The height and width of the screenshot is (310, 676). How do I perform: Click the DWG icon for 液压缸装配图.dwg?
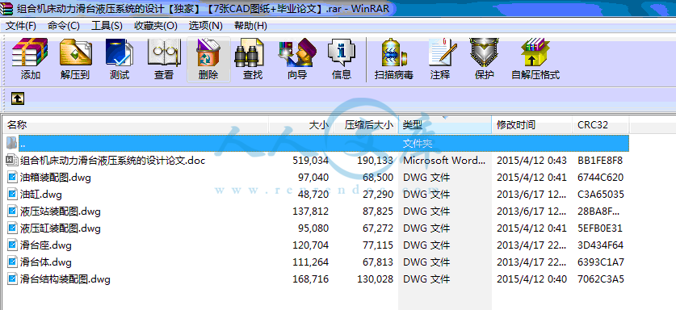point(12,228)
